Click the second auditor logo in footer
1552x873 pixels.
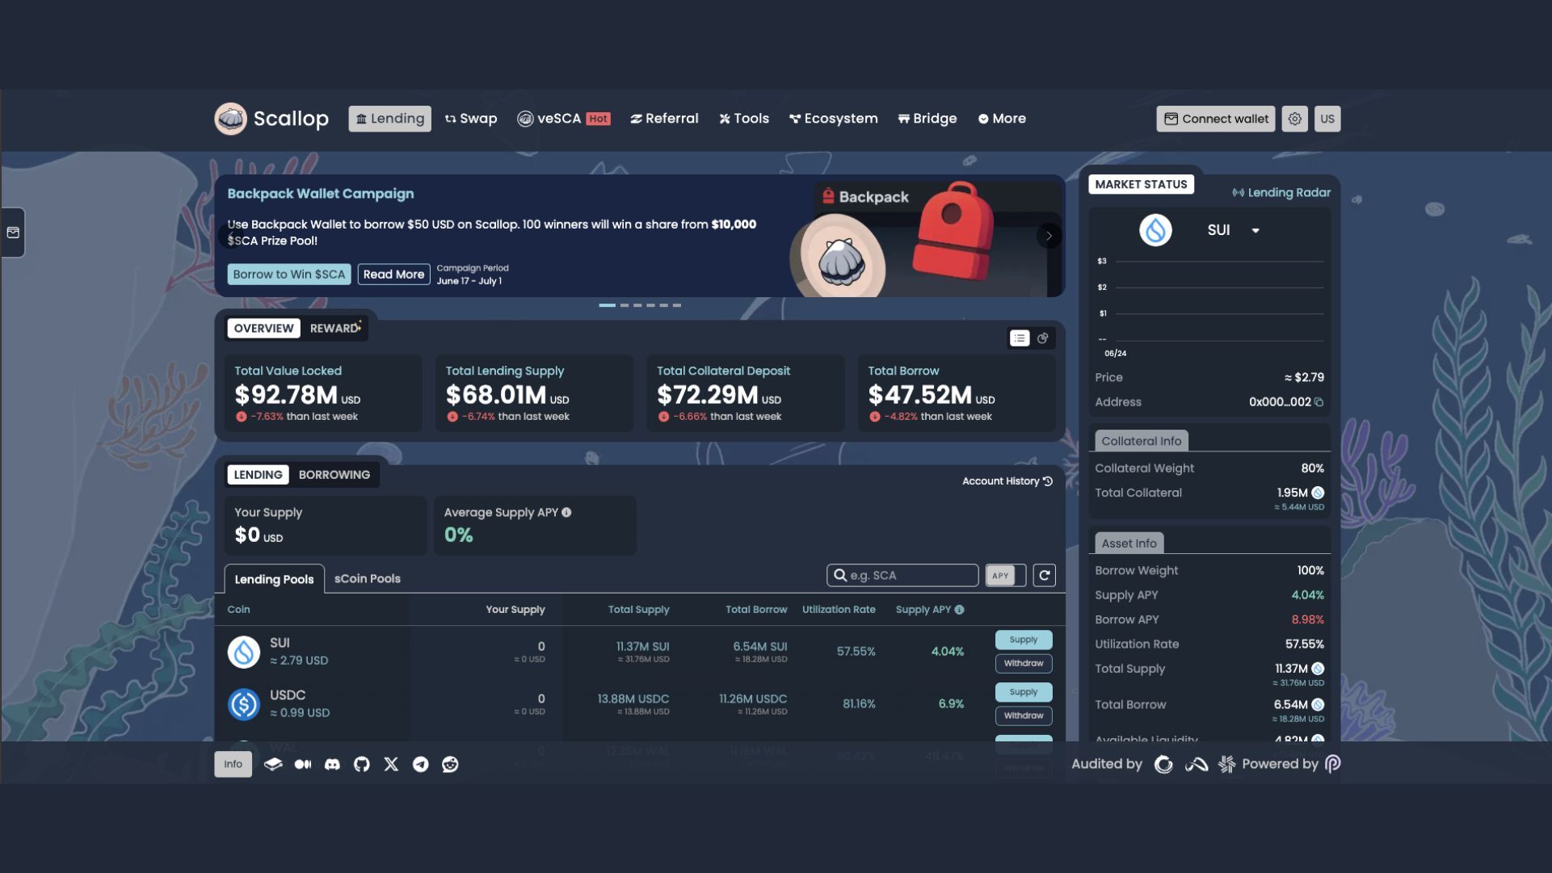tap(1196, 764)
